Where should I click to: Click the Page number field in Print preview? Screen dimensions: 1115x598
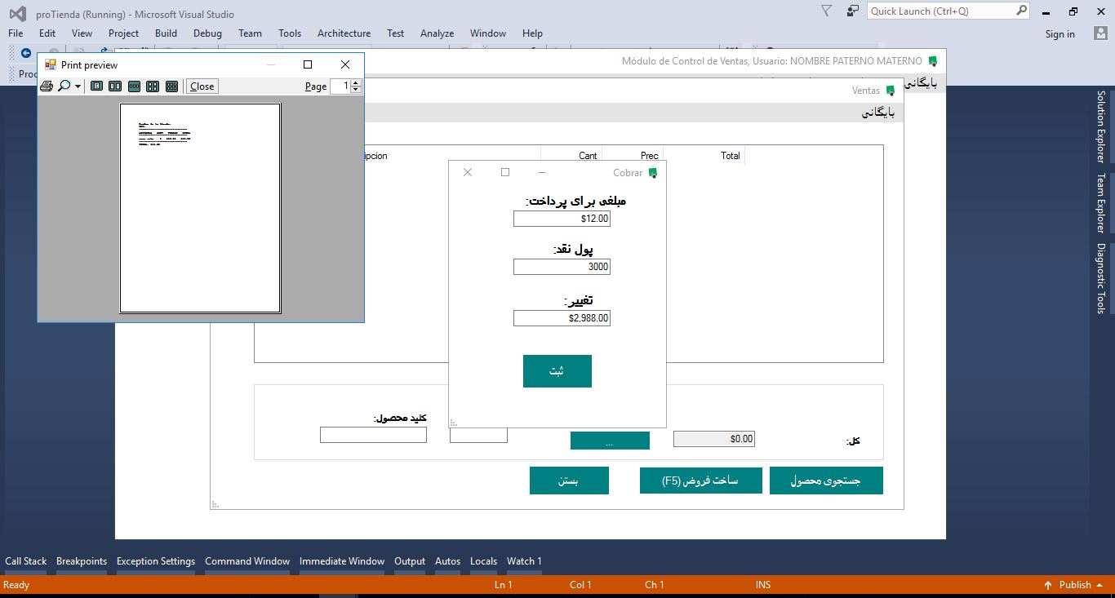pyautogui.click(x=340, y=86)
